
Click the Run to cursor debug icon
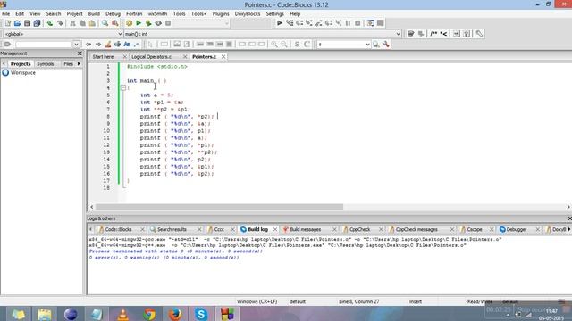(290, 23)
